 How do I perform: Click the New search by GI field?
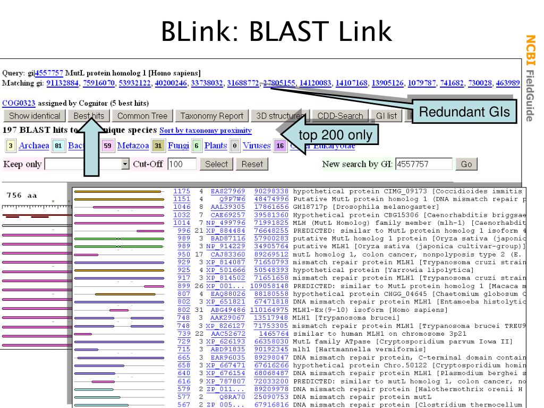click(x=423, y=164)
